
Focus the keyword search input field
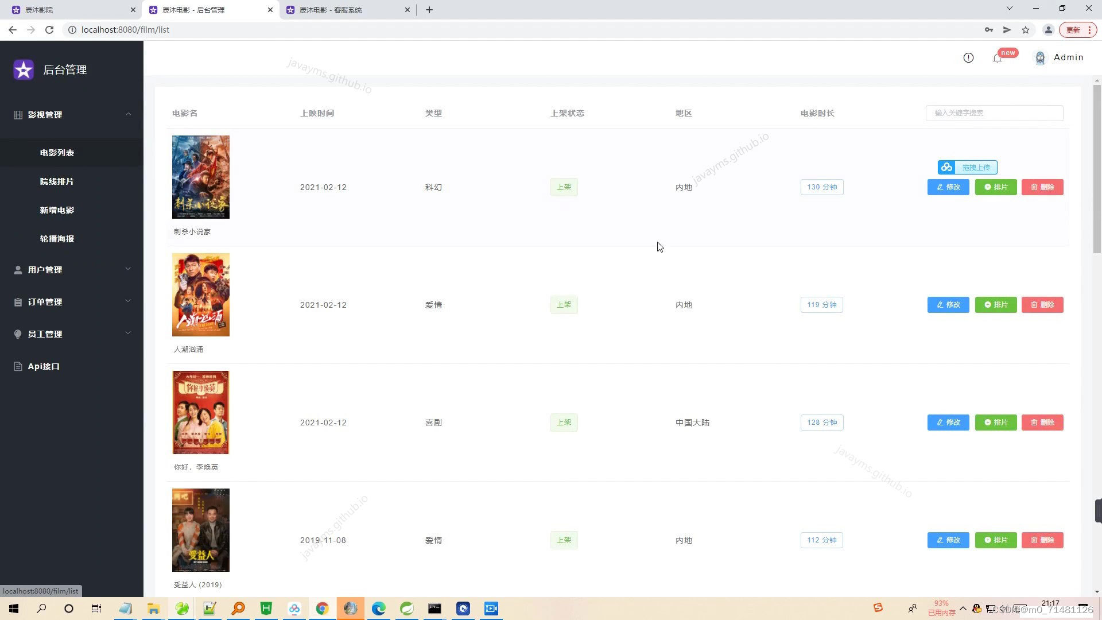(x=994, y=113)
